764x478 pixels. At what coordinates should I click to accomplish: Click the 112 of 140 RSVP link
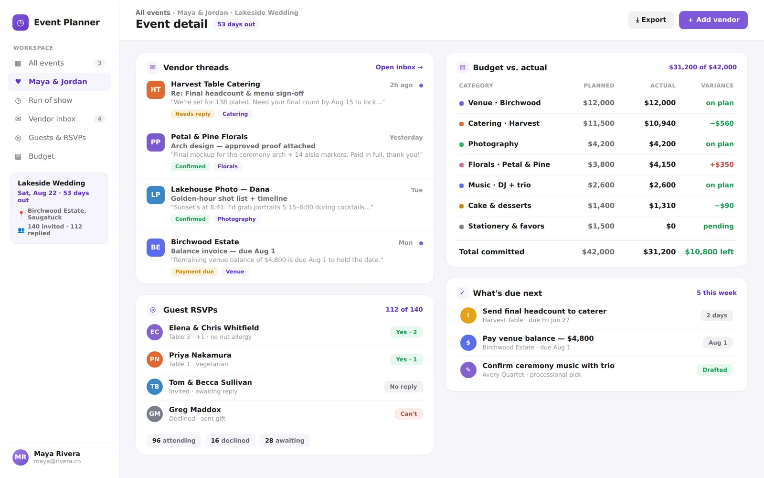(x=404, y=310)
